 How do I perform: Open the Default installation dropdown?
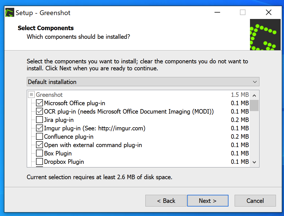tap(143, 82)
